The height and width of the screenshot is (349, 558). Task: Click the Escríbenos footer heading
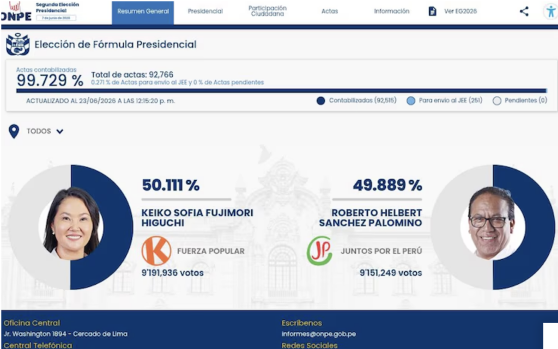302,323
